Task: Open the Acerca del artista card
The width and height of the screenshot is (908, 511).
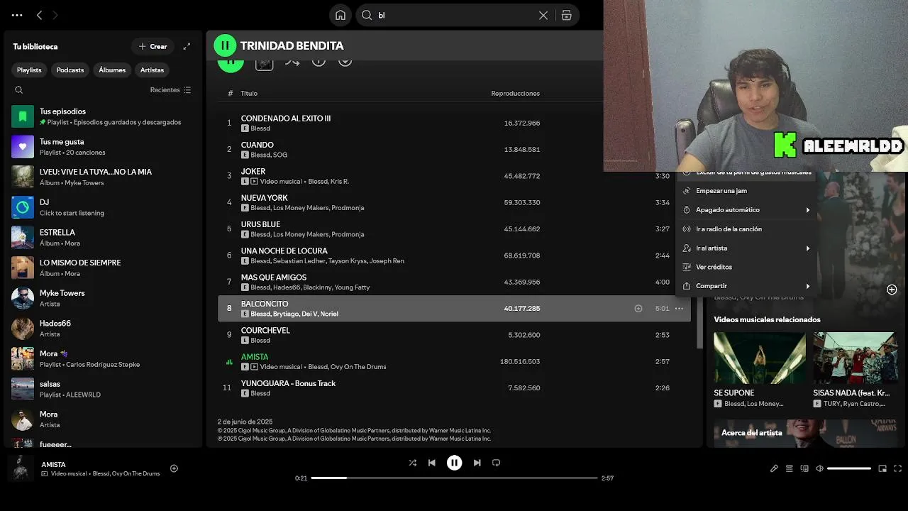Action: coord(806,433)
